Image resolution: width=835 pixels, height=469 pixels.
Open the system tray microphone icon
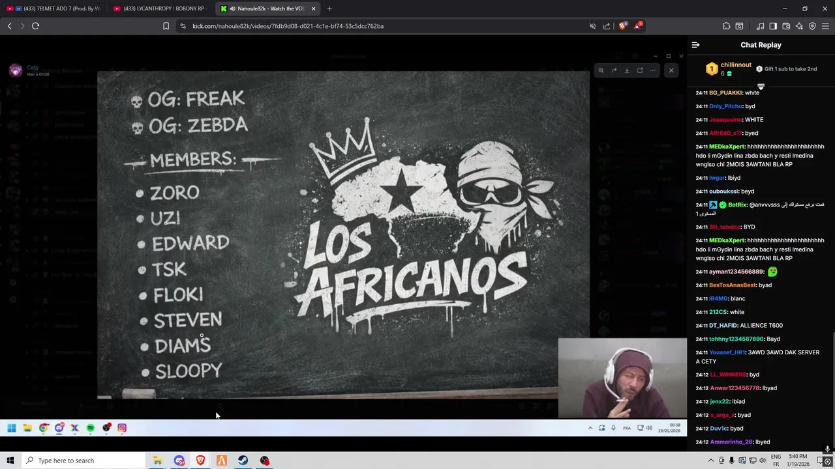[x=731, y=461]
